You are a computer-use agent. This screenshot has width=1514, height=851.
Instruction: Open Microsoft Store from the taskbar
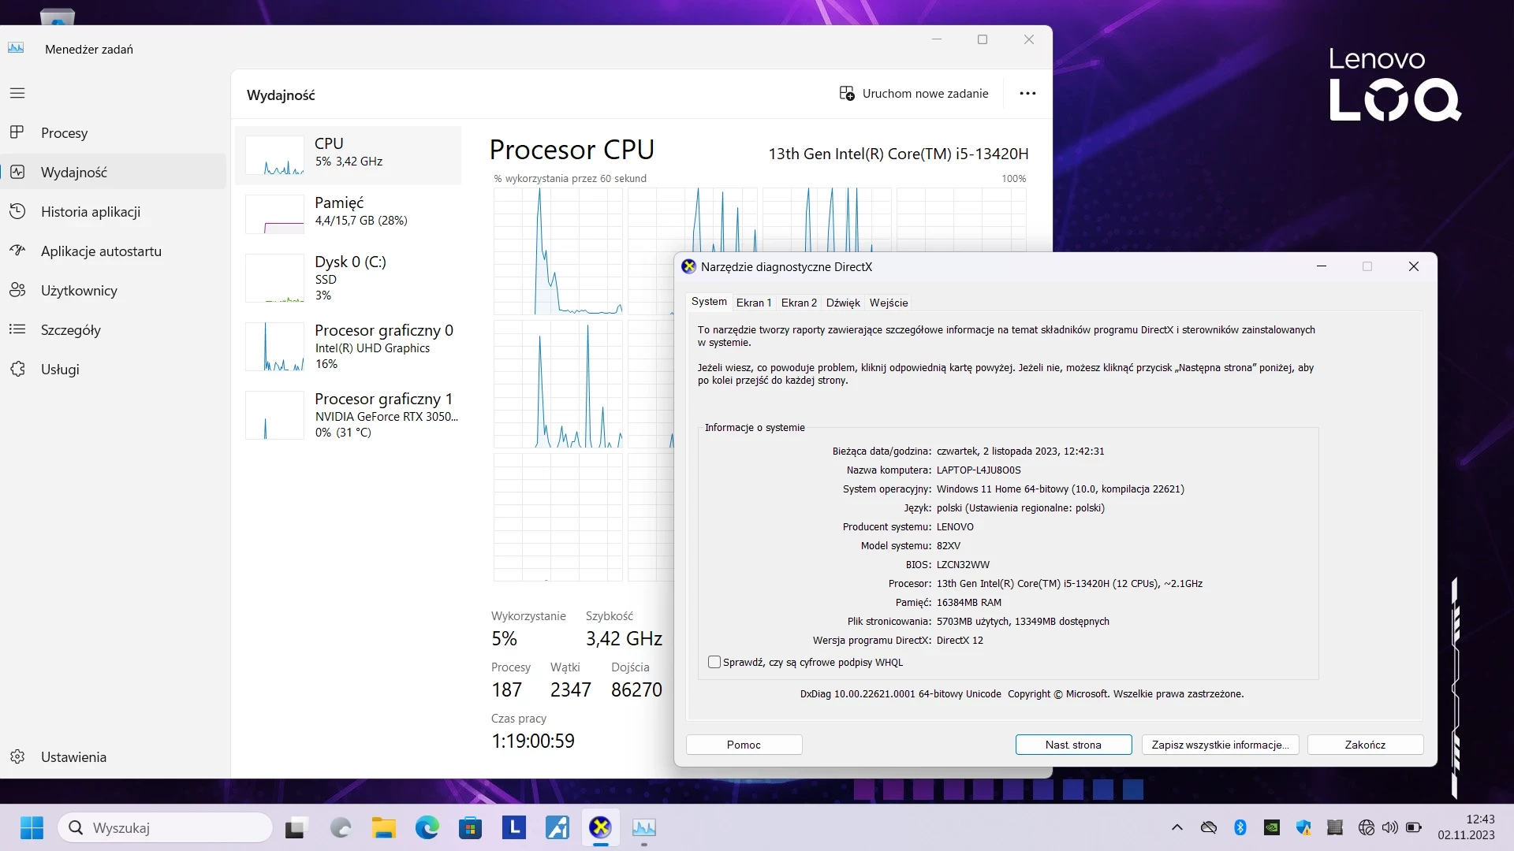coord(471,827)
